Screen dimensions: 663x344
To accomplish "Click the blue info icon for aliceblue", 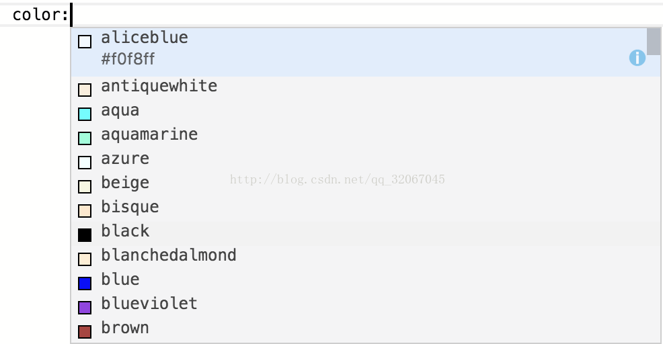I will coord(637,58).
